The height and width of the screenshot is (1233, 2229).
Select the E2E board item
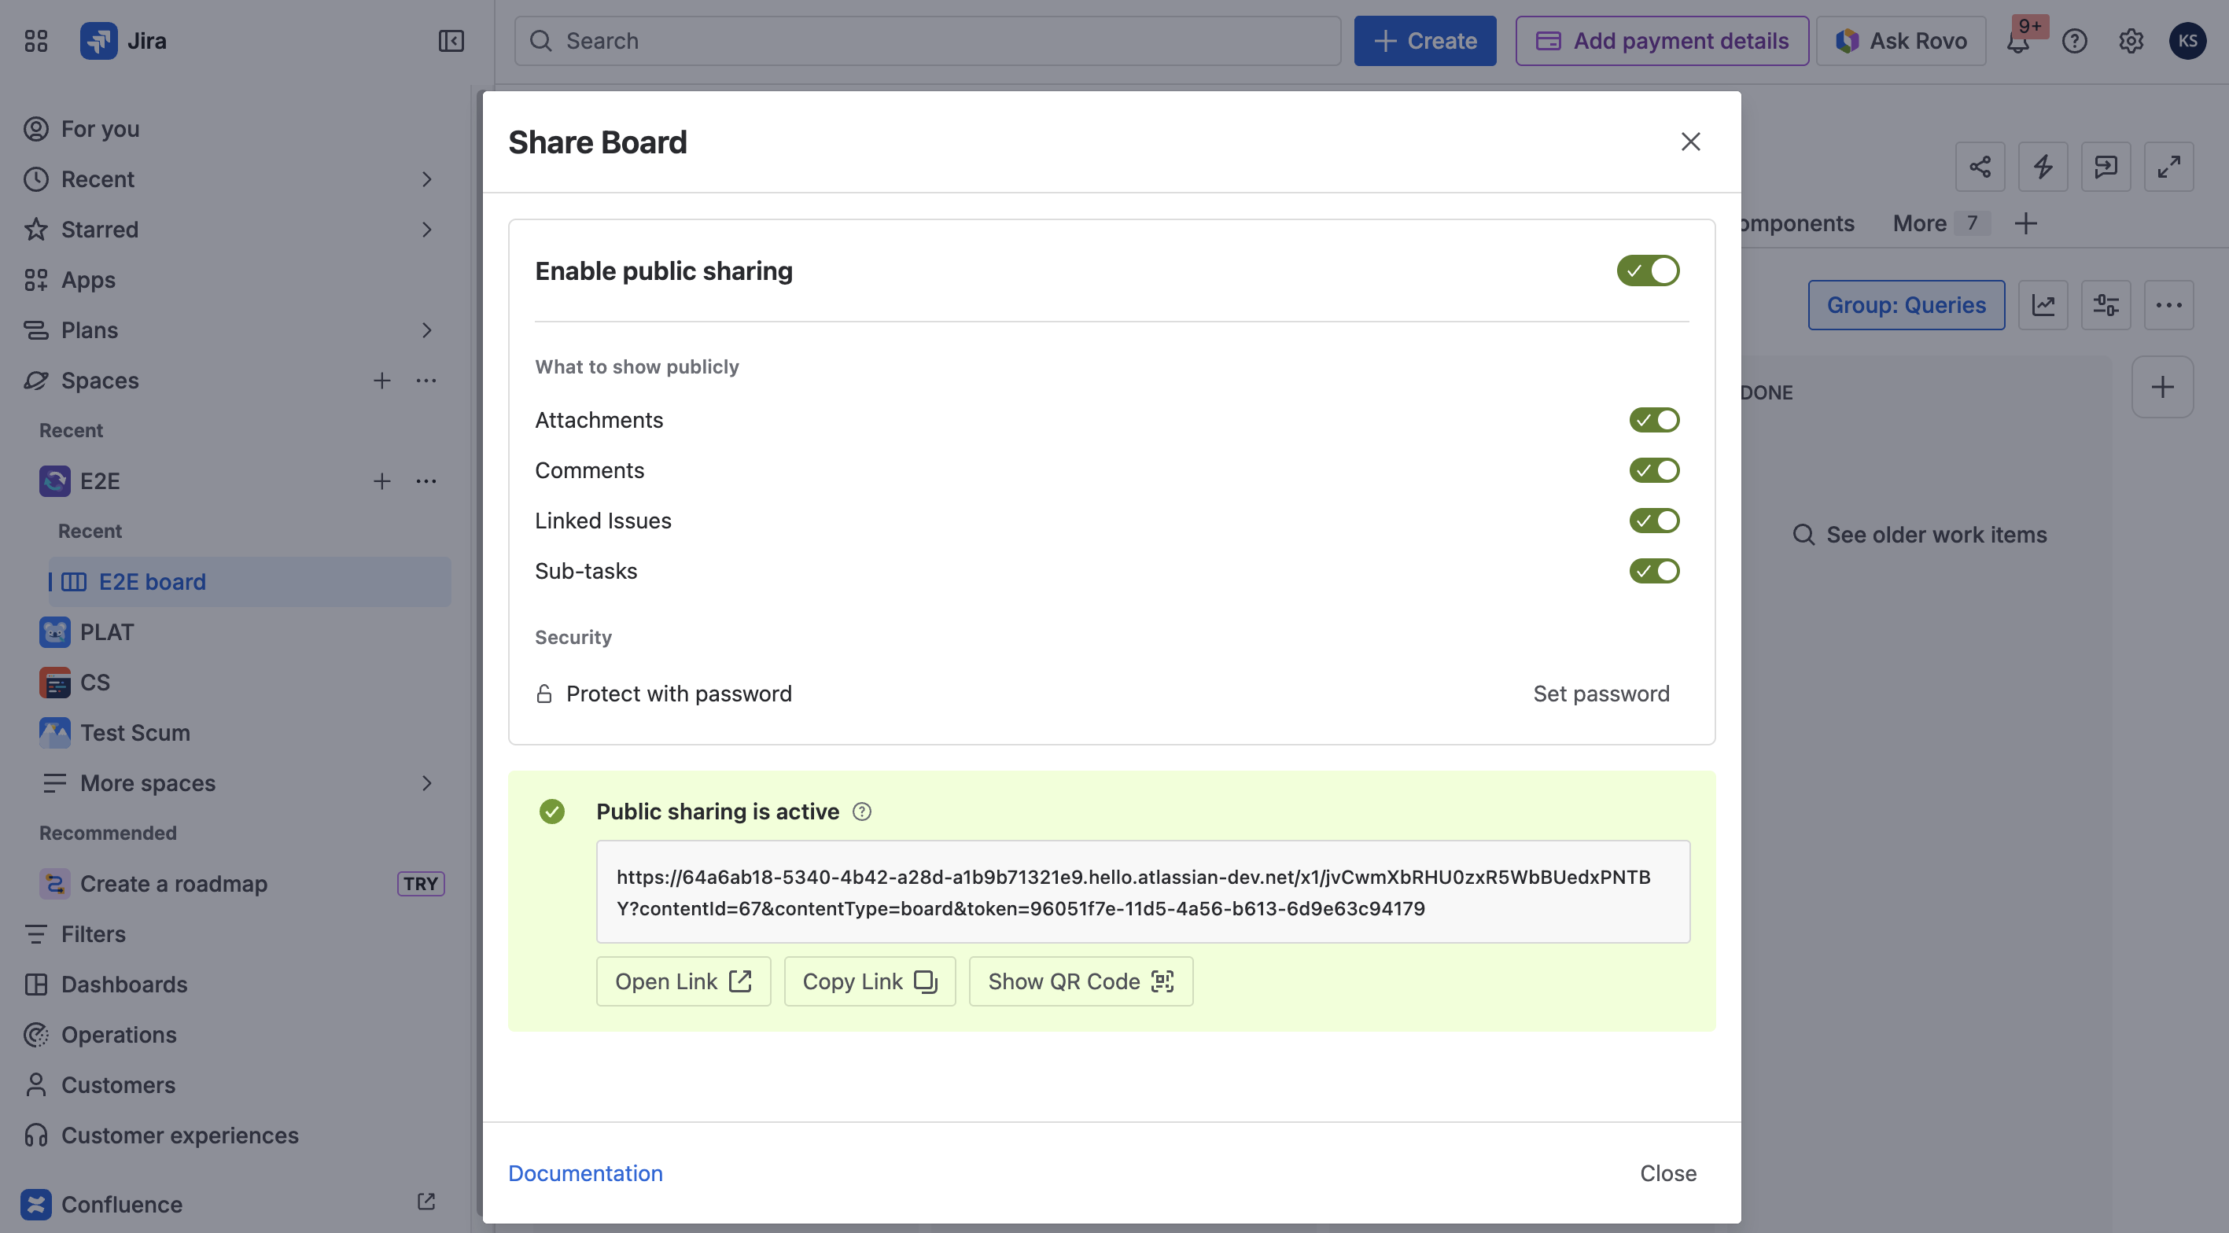coord(249,581)
